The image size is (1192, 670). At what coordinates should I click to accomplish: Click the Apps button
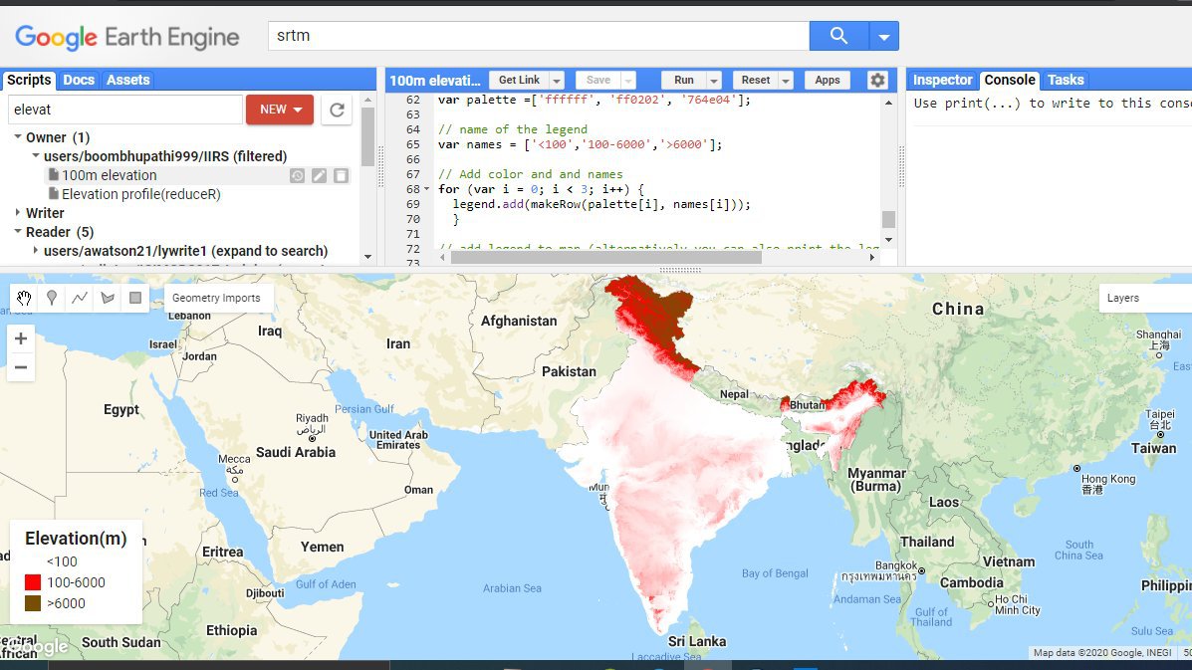(828, 81)
